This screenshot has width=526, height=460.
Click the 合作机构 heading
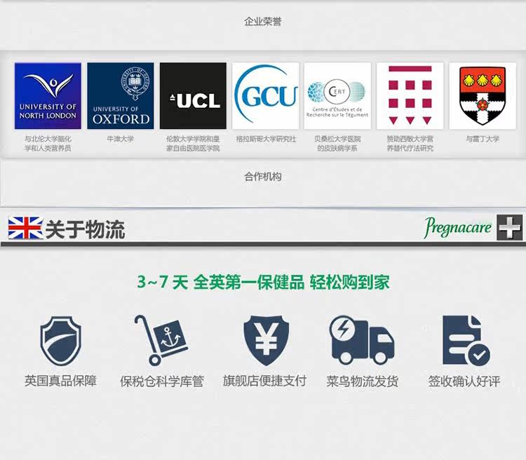[x=263, y=177]
